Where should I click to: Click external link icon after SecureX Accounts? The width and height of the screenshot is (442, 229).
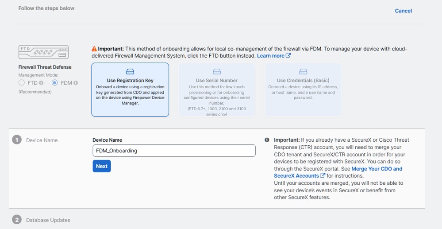click(x=323, y=176)
